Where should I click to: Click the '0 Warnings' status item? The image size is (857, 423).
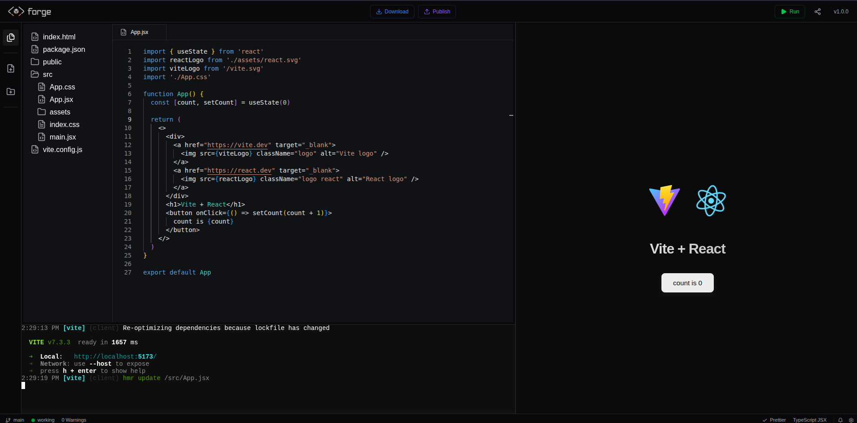[74, 420]
